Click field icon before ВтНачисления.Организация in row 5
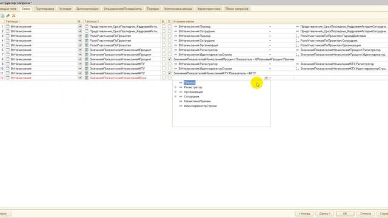Image resolution: width=388 pixels, height=218 pixels. point(176,45)
